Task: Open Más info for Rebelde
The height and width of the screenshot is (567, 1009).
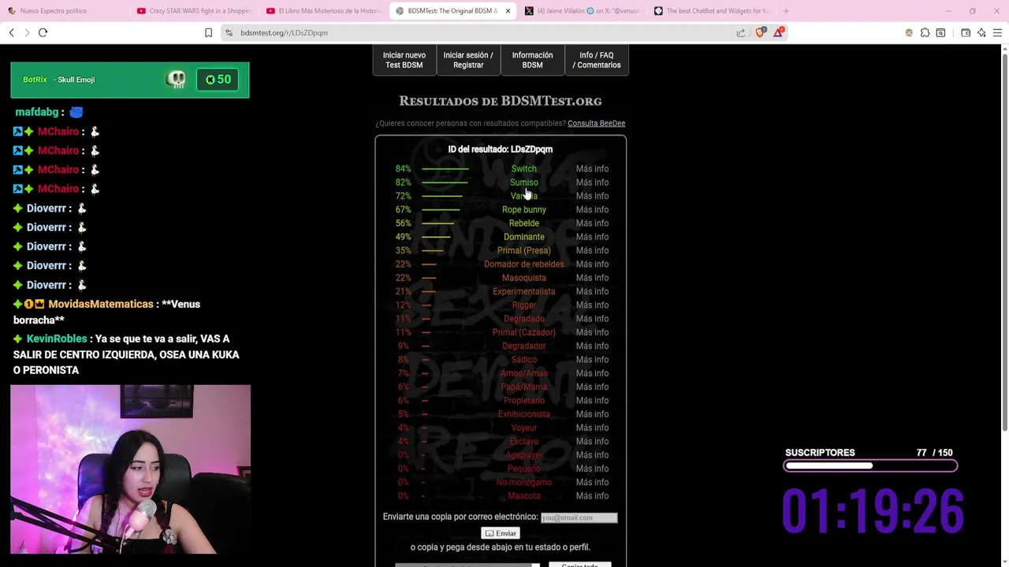Action: click(592, 223)
